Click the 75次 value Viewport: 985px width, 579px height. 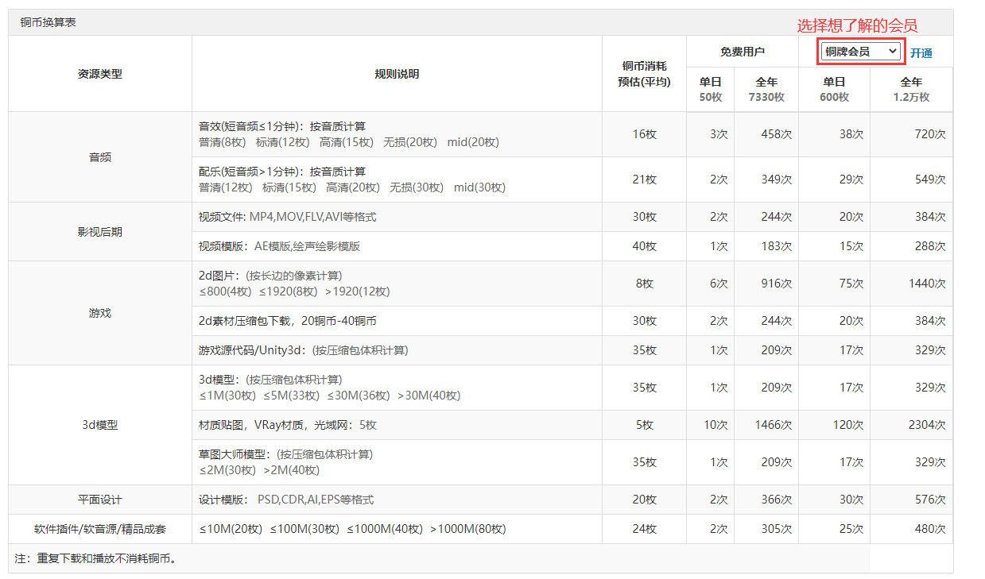point(851,284)
